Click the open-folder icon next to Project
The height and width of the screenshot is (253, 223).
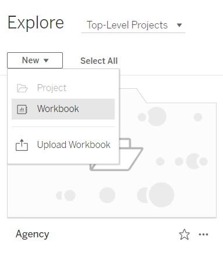(22, 88)
